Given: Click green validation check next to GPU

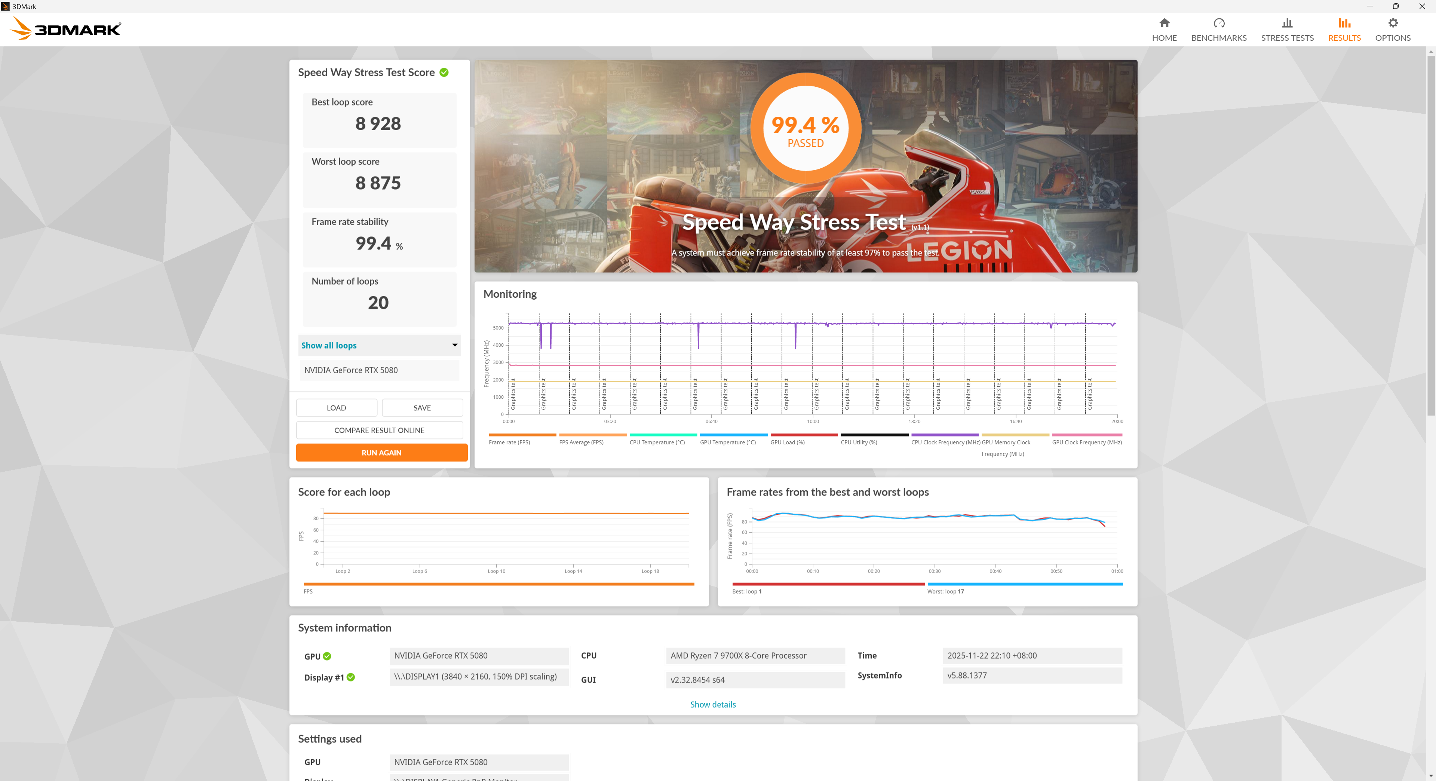Looking at the screenshot, I should coord(327,656).
